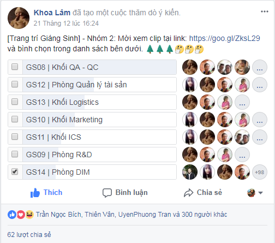Screen dimensions: 275x243
Task: Select the GS13 Khối Logistics checkbox
Action: pos(15,102)
